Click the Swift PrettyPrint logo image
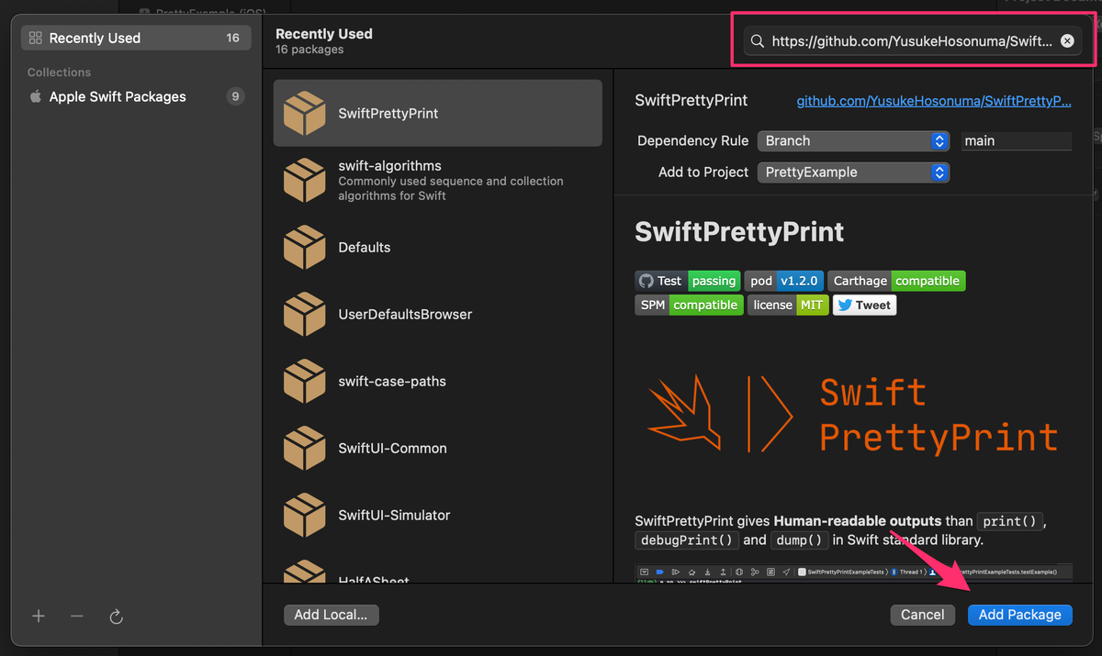1102x656 pixels. point(852,417)
